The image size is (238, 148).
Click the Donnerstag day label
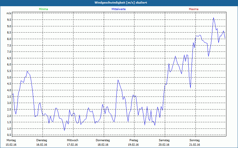click(x=103, y=140)
